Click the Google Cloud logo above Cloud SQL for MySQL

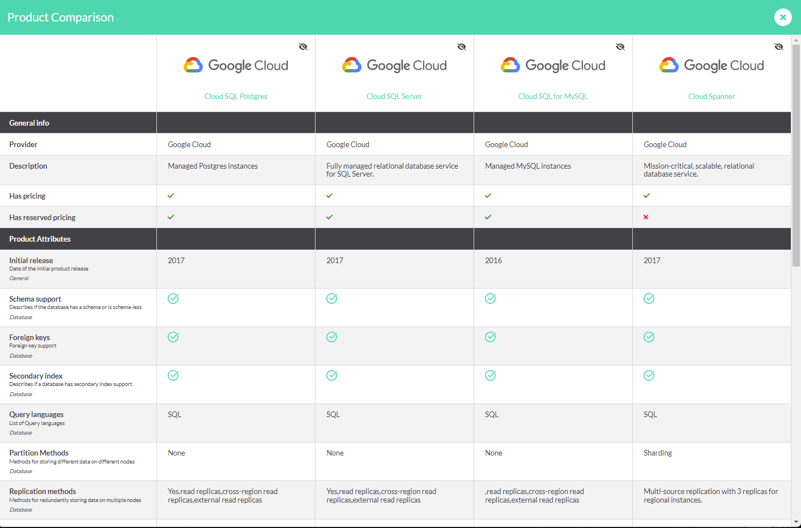pyautogui.click(x=553, y=66)
